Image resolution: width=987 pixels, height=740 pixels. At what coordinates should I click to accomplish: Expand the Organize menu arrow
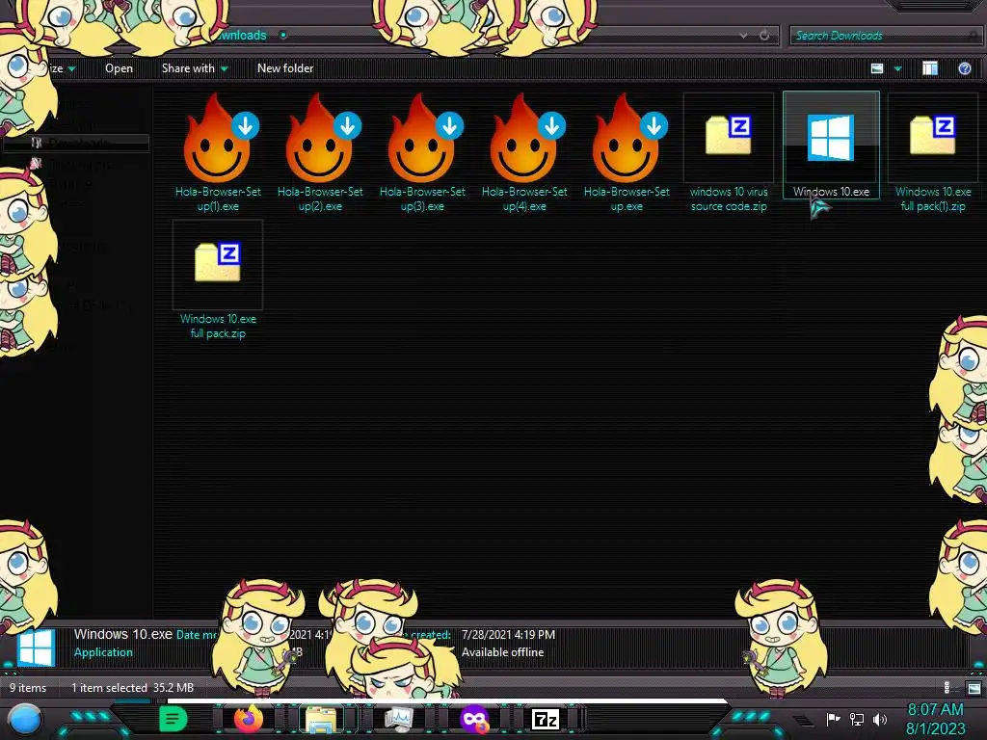(x=71, y=68)
